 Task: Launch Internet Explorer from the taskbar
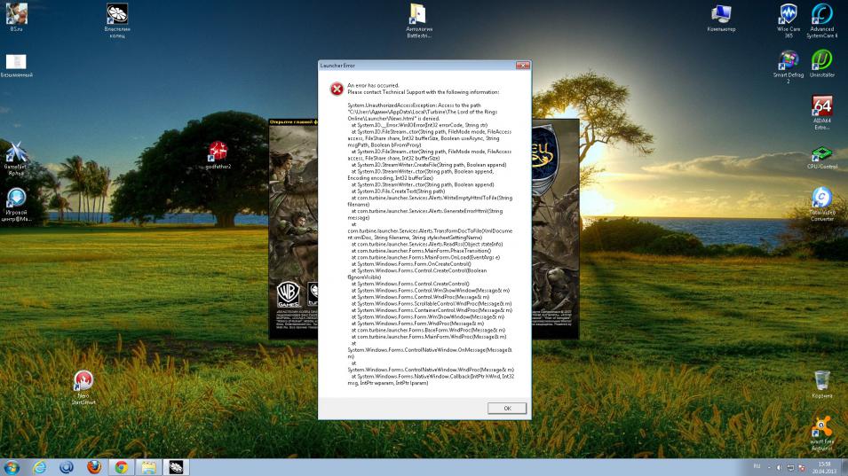click(x=39, y=467)
